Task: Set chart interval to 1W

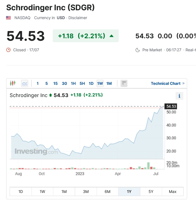Action: (x=100, y=83)
